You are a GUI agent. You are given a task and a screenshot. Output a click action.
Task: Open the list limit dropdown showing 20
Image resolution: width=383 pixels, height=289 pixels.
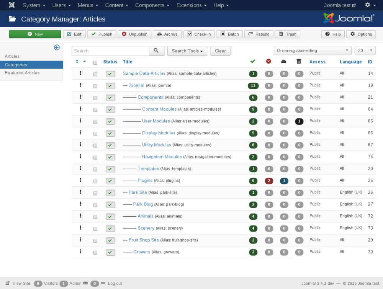click(365, 51)
